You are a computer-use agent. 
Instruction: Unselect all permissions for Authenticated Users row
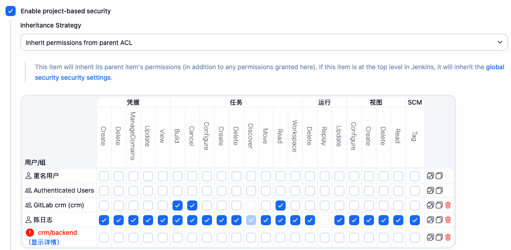point(439,190)
